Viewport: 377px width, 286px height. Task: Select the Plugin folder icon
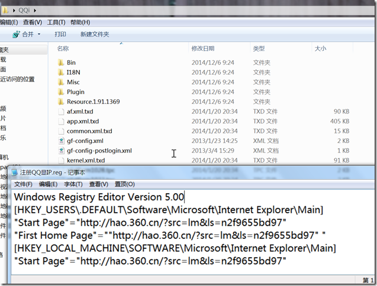pyautogui.click(x=61, y=92)
